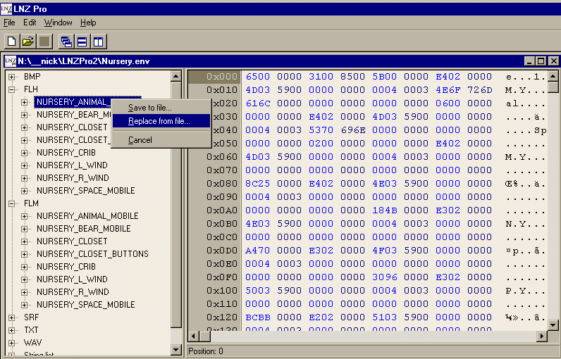Expand the WAV resource node
The height and width of the screenshot is (359, 561).
(x=12, y=343)
